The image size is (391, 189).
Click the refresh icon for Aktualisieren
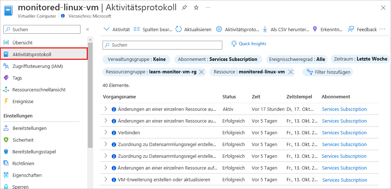tap(179, 29)
